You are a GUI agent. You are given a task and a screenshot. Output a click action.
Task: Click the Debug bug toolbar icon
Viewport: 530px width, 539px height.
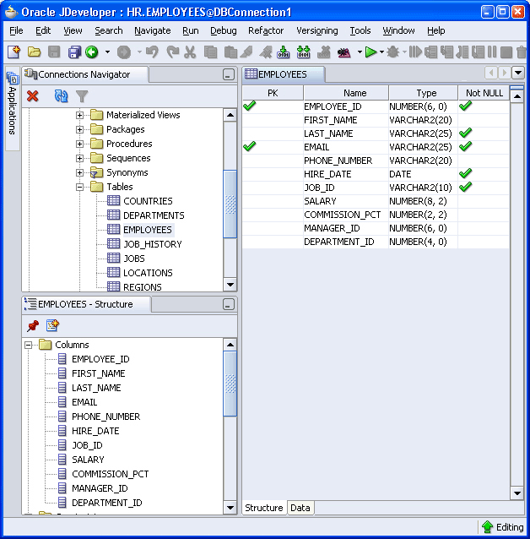tap(392, 52)
